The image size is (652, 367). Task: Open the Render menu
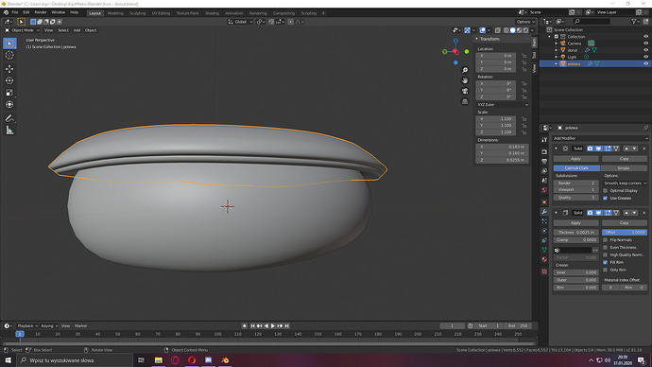pos(41,12)
